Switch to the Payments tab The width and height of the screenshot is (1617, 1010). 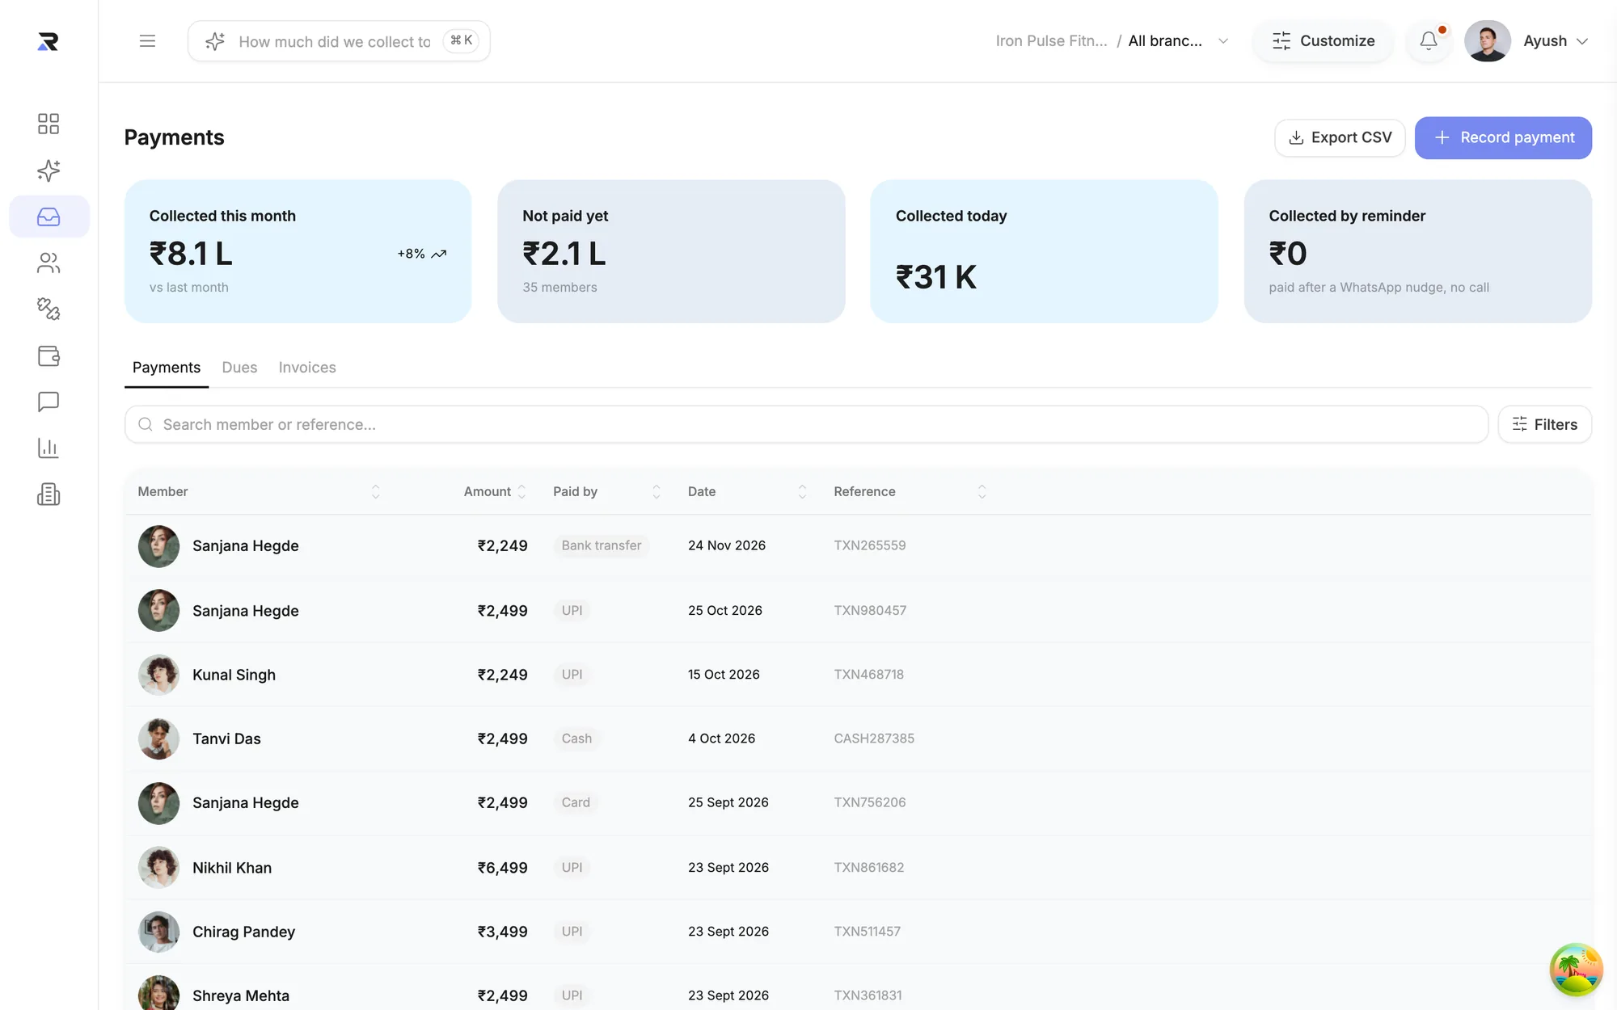click(x=167, y=368)
